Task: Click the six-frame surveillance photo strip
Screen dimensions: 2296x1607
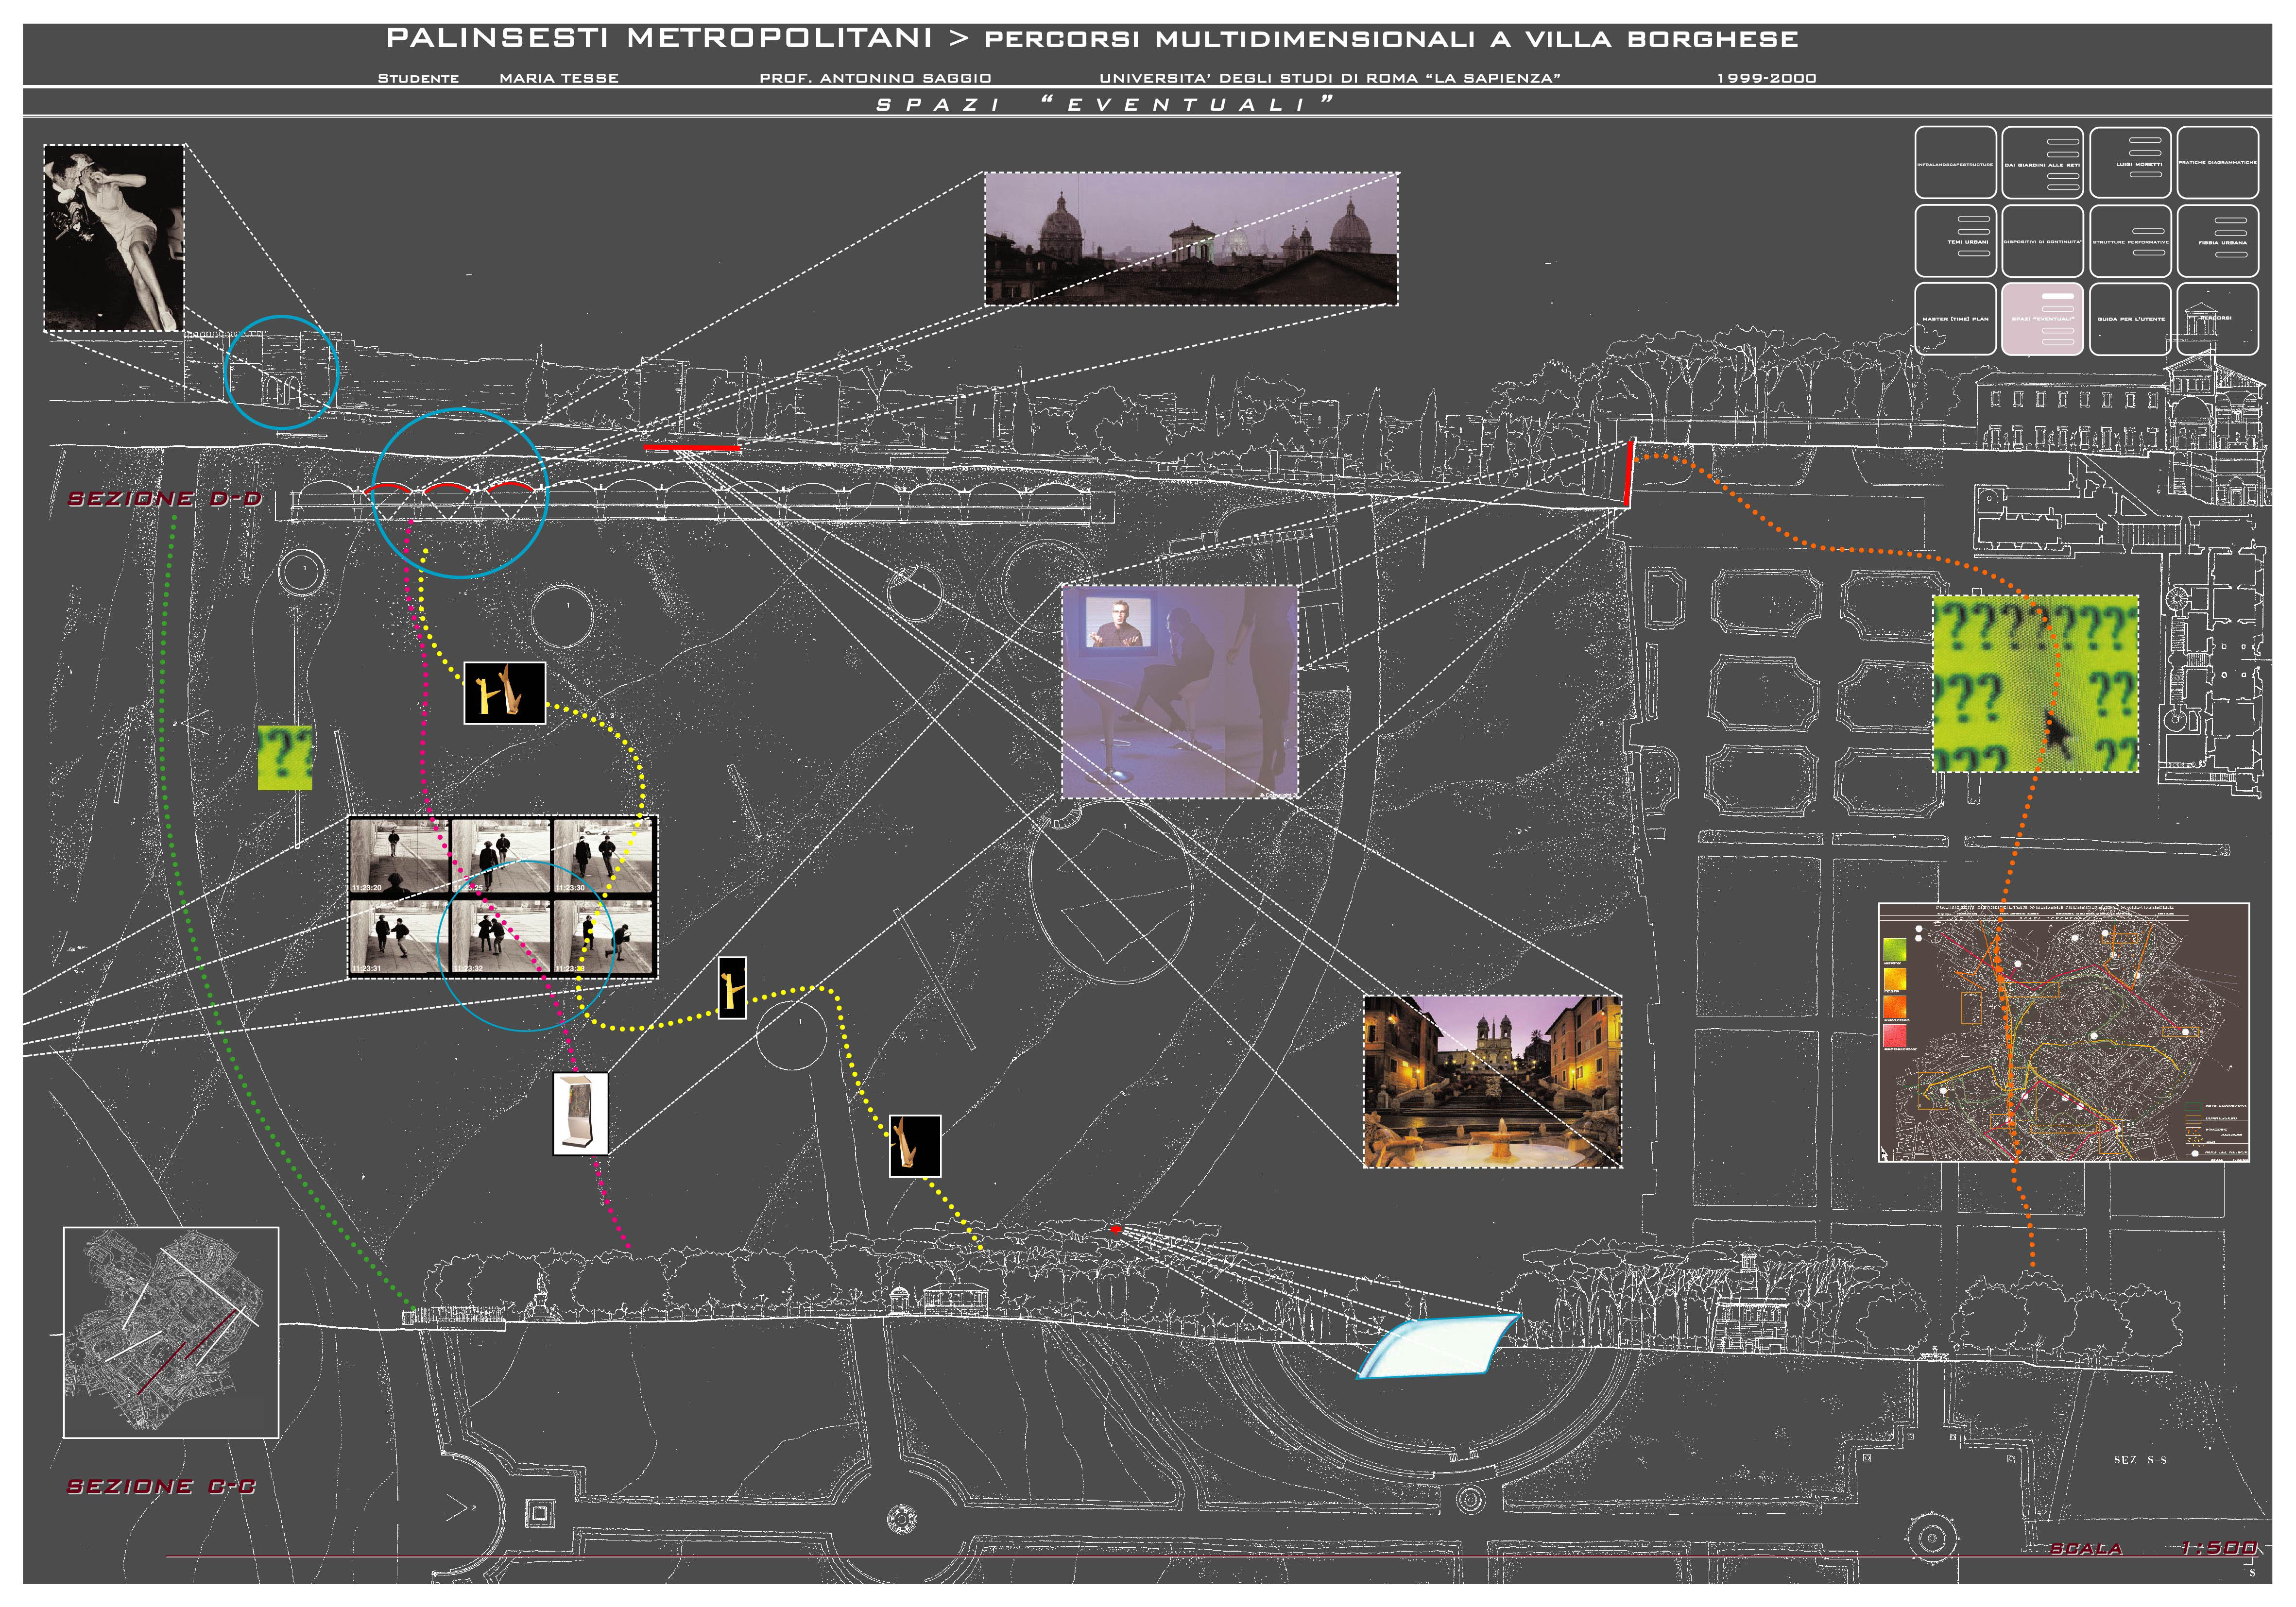Action: pos(502,897)
